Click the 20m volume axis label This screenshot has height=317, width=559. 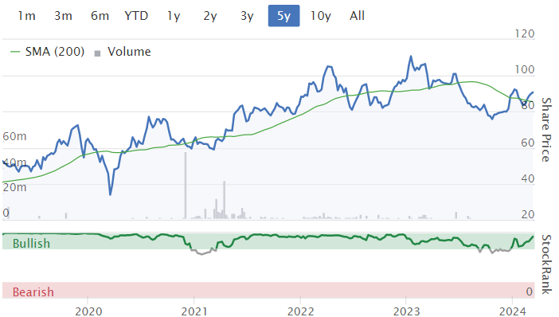[14, 187]
